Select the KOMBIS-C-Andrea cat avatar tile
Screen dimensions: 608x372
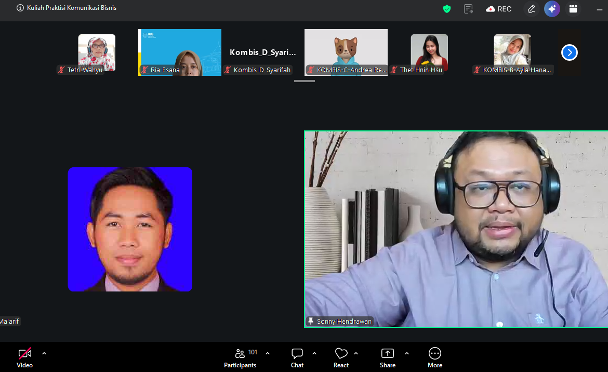coord(346,52)
